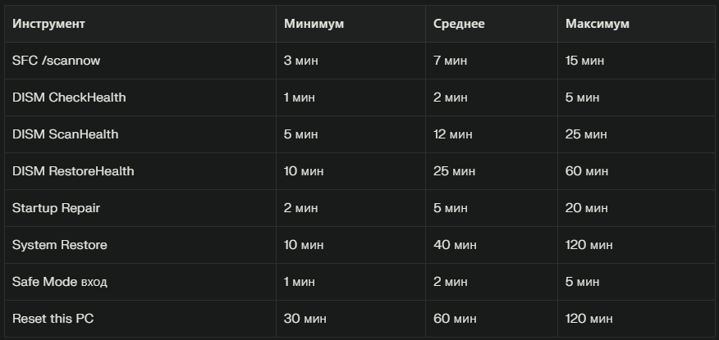
Task: Select the DISM CheckHealth row label
Action: [69, 97]
